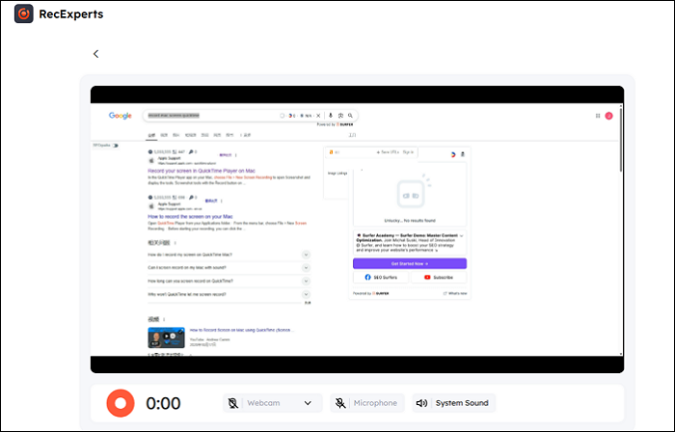Toggle System Sound speaker icon

[x=421, y=403]
